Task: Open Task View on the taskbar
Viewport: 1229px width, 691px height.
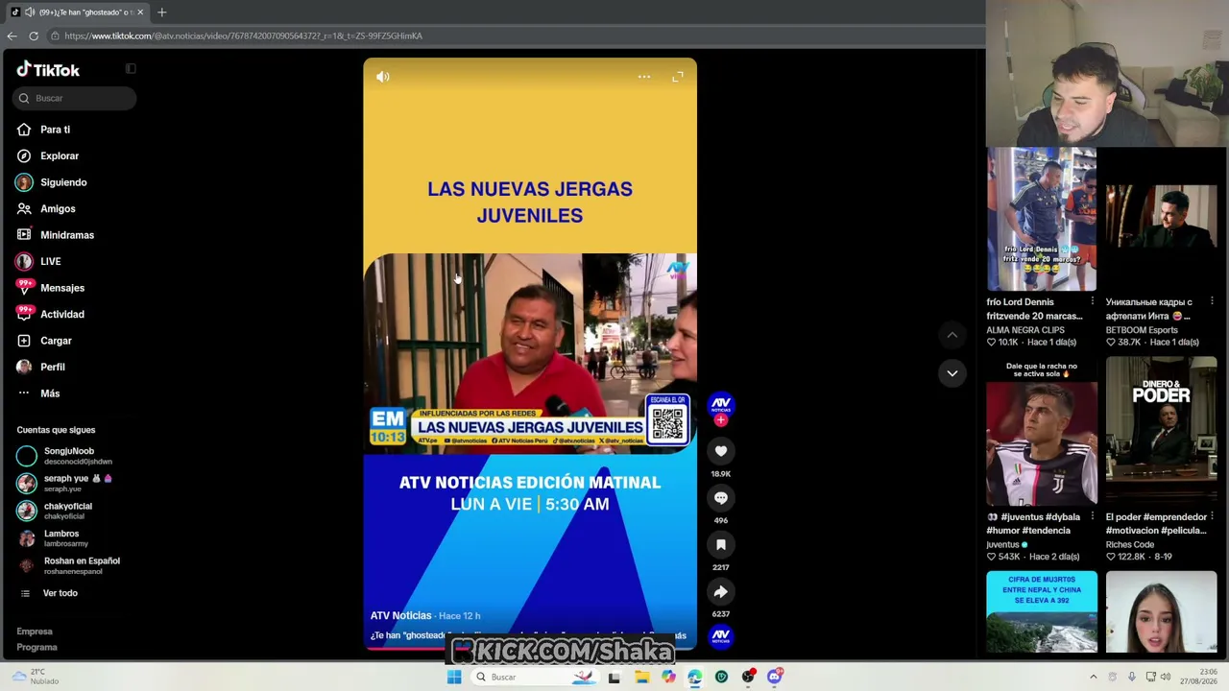Action: click(614, 677)
